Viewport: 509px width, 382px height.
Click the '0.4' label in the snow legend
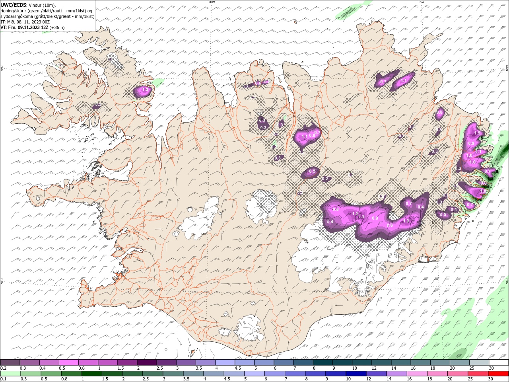tap(42, 368)
